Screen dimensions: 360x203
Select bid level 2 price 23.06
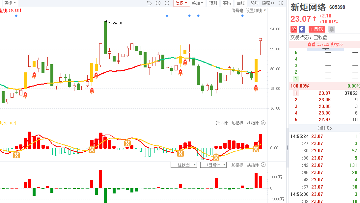[325, 100]
